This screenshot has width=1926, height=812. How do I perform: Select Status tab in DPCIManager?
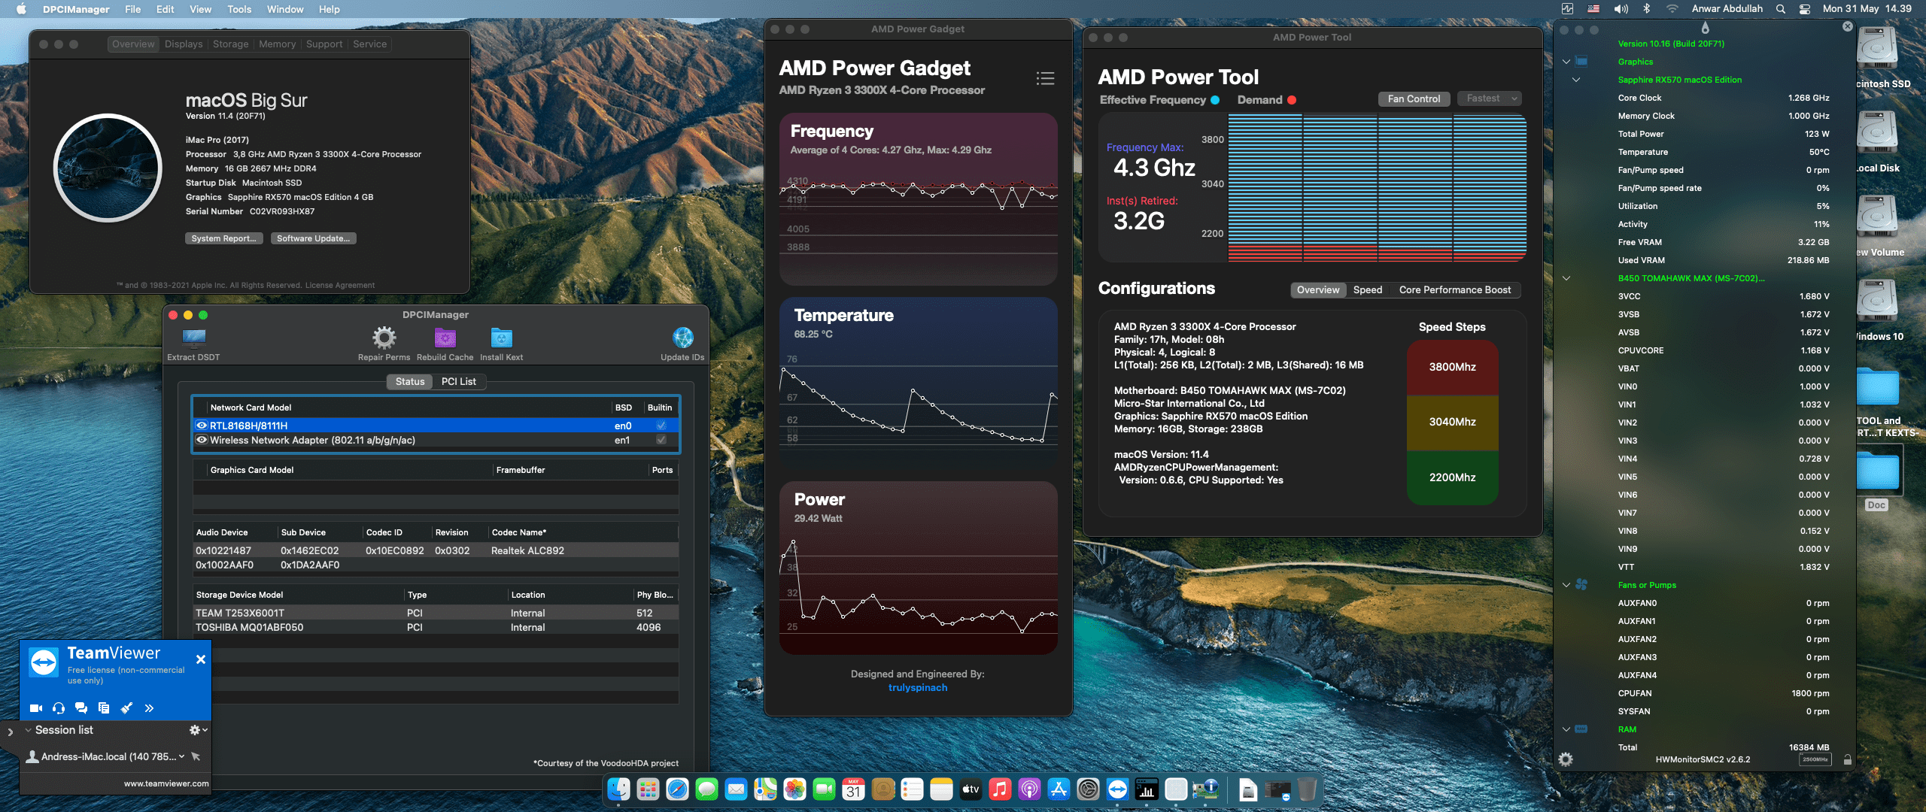point(410,382)
